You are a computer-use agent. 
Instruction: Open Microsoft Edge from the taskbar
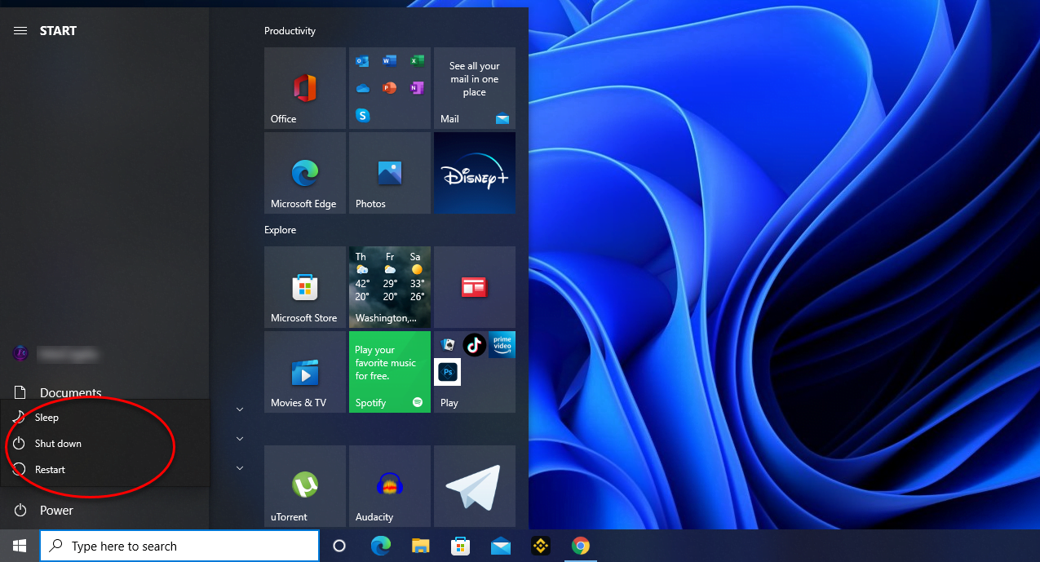[381, 547]
